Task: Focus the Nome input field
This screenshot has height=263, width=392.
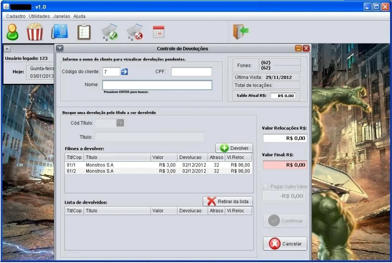Action: [x=157, y=85]
